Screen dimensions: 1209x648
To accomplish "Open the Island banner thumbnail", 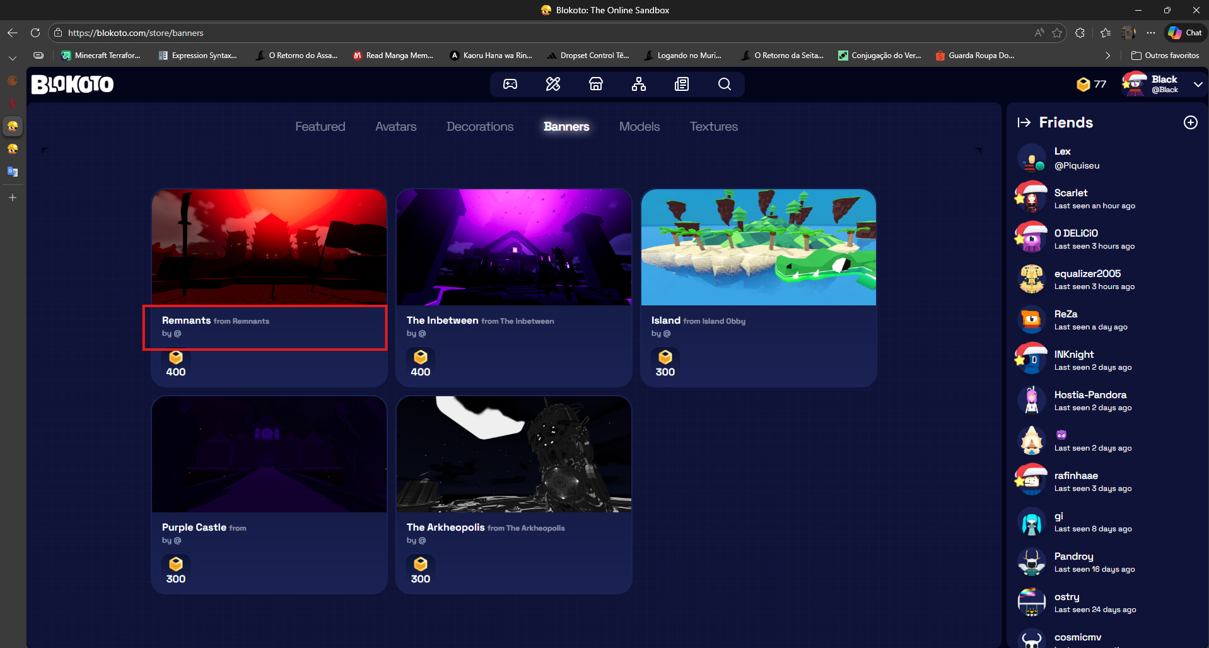I will click(x=758, y=247).
